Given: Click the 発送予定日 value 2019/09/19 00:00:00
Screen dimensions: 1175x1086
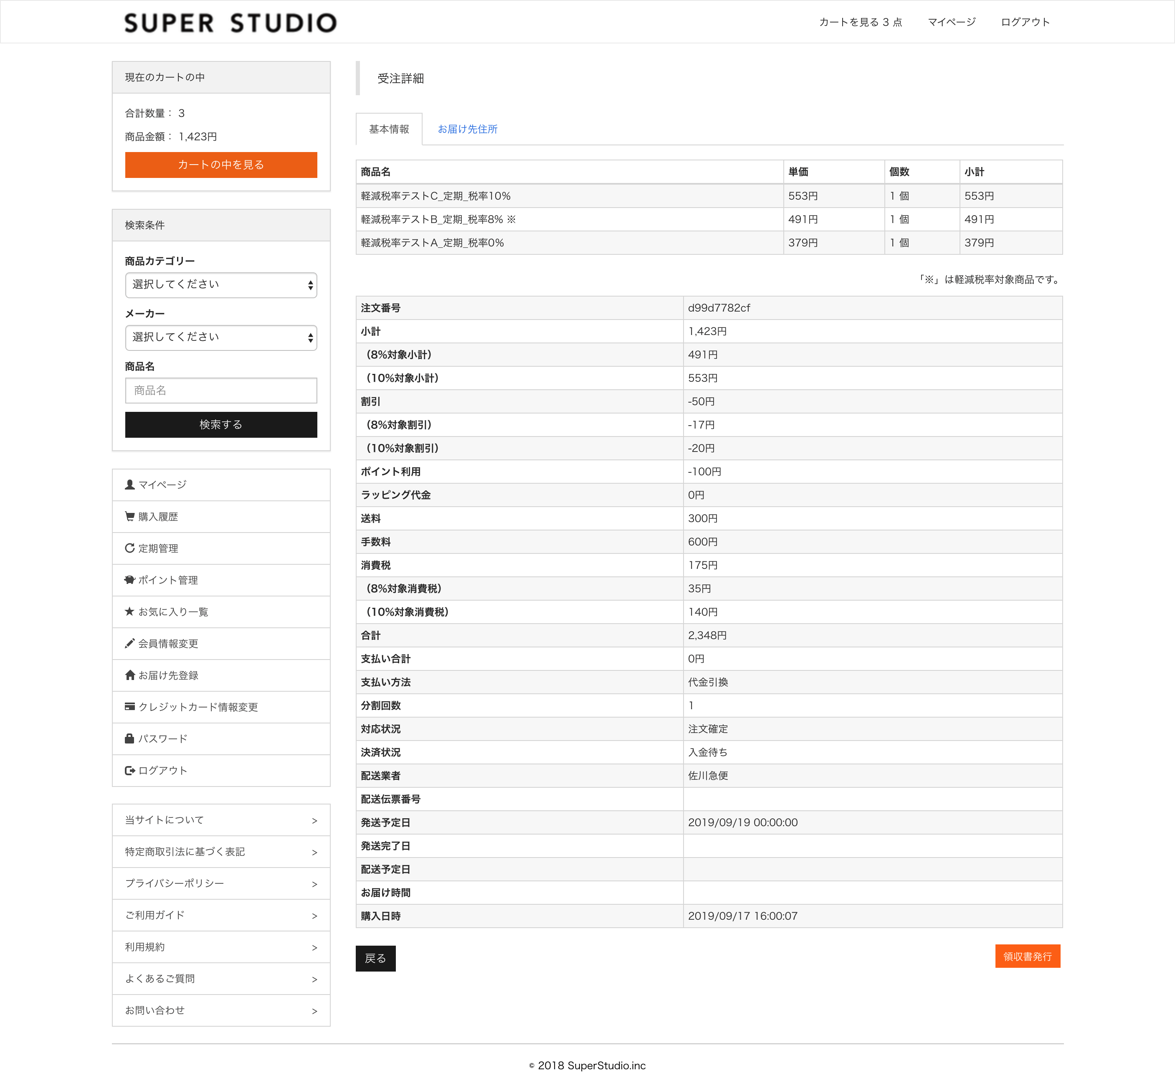Looking at the screenshot, I should pyautogui.click(x=742, y=823).
